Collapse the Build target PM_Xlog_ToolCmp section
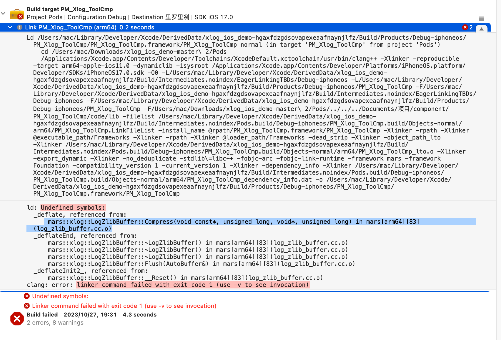The height and width of the screenshot is (340, 501). (3, 13)
